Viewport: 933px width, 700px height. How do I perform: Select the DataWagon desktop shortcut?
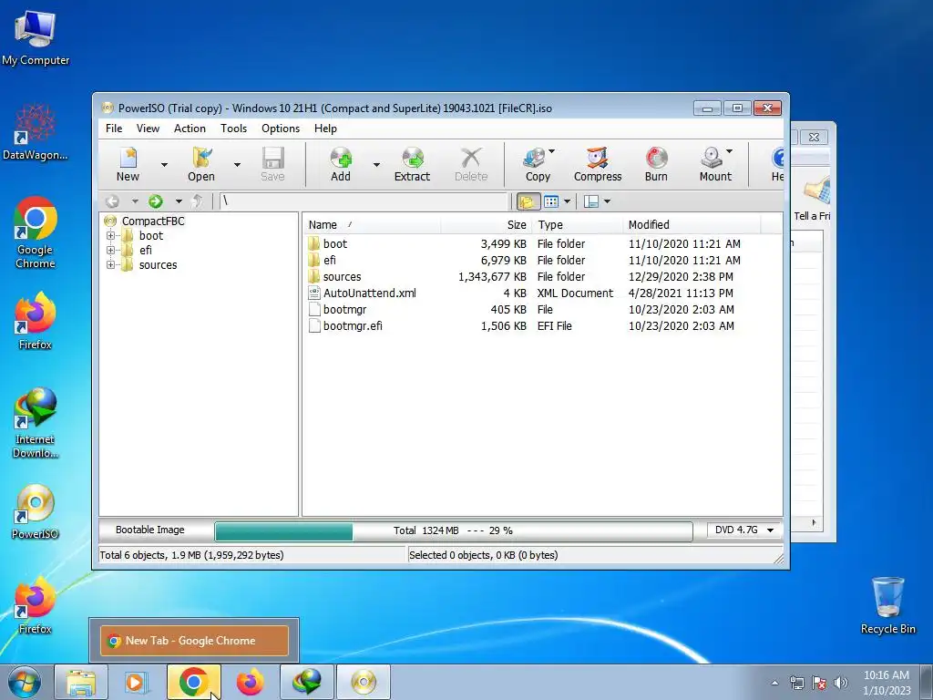(x=36, y=132)
